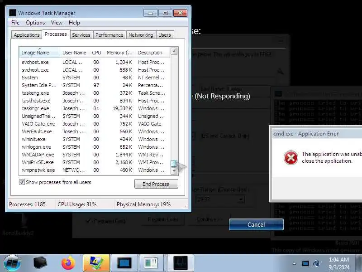Open the taskbar item with the document icon
362x272 pixels.
(x=151, y=263)
